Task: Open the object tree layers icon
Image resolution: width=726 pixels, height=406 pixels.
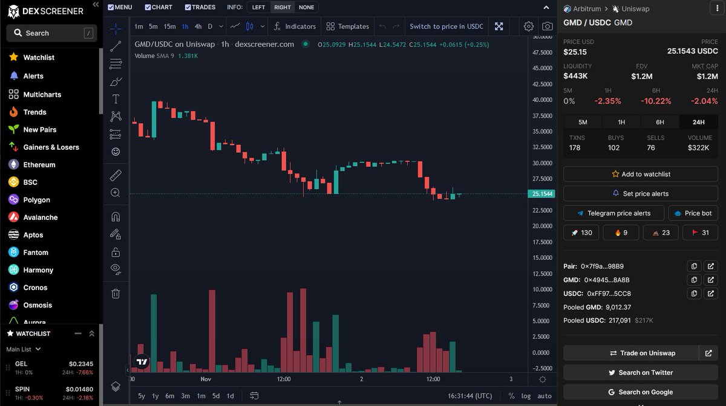Action: pyautogui.click(x=116, y=386)
